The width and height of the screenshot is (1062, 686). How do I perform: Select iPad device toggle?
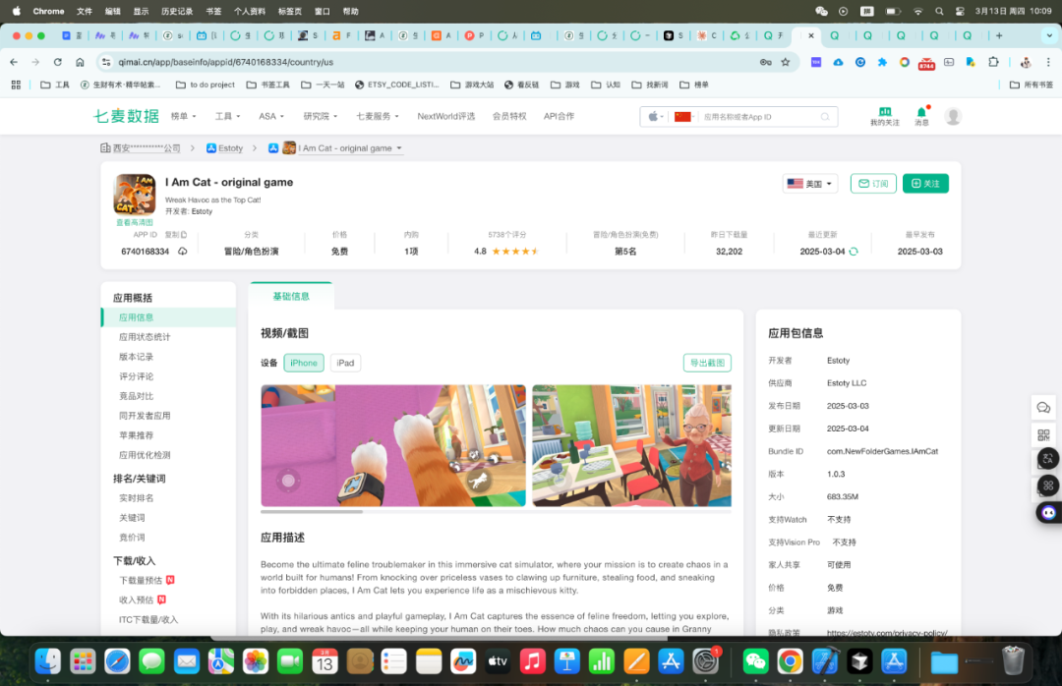click(345, 363)
